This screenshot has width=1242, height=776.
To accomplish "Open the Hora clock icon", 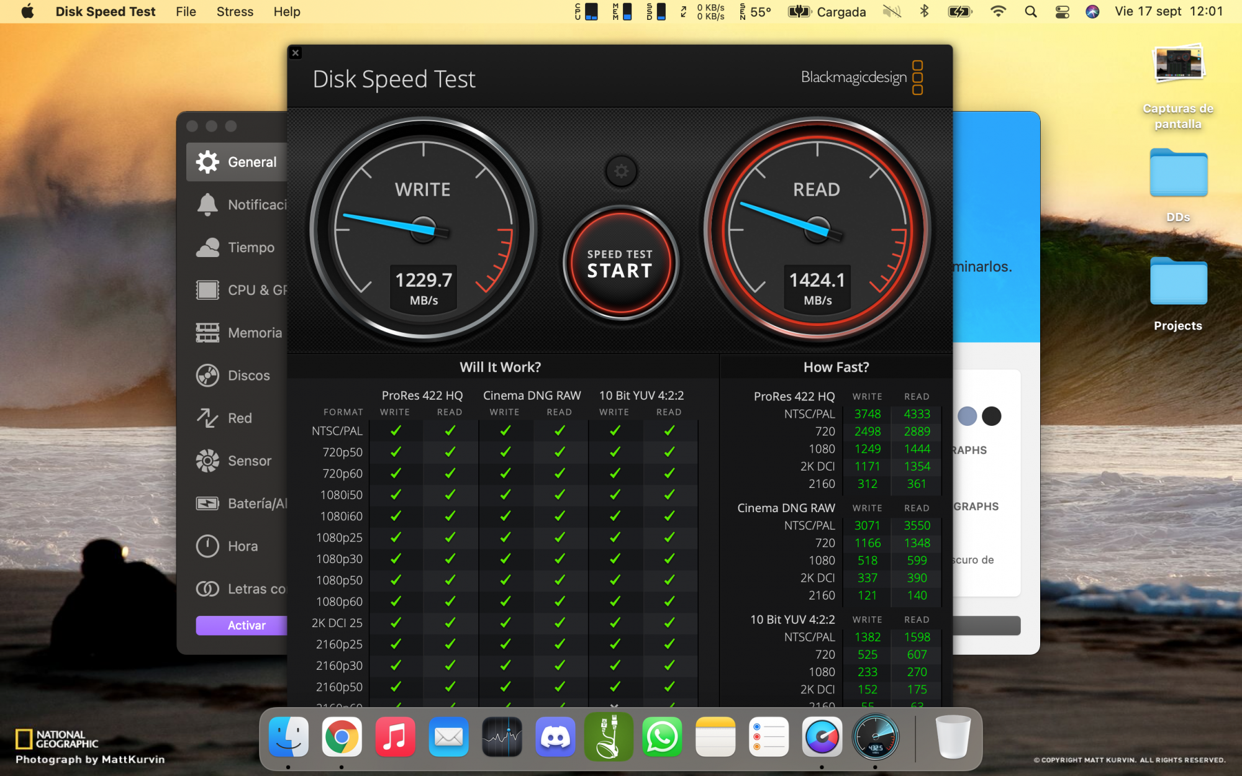I will (x=207, y=546).
